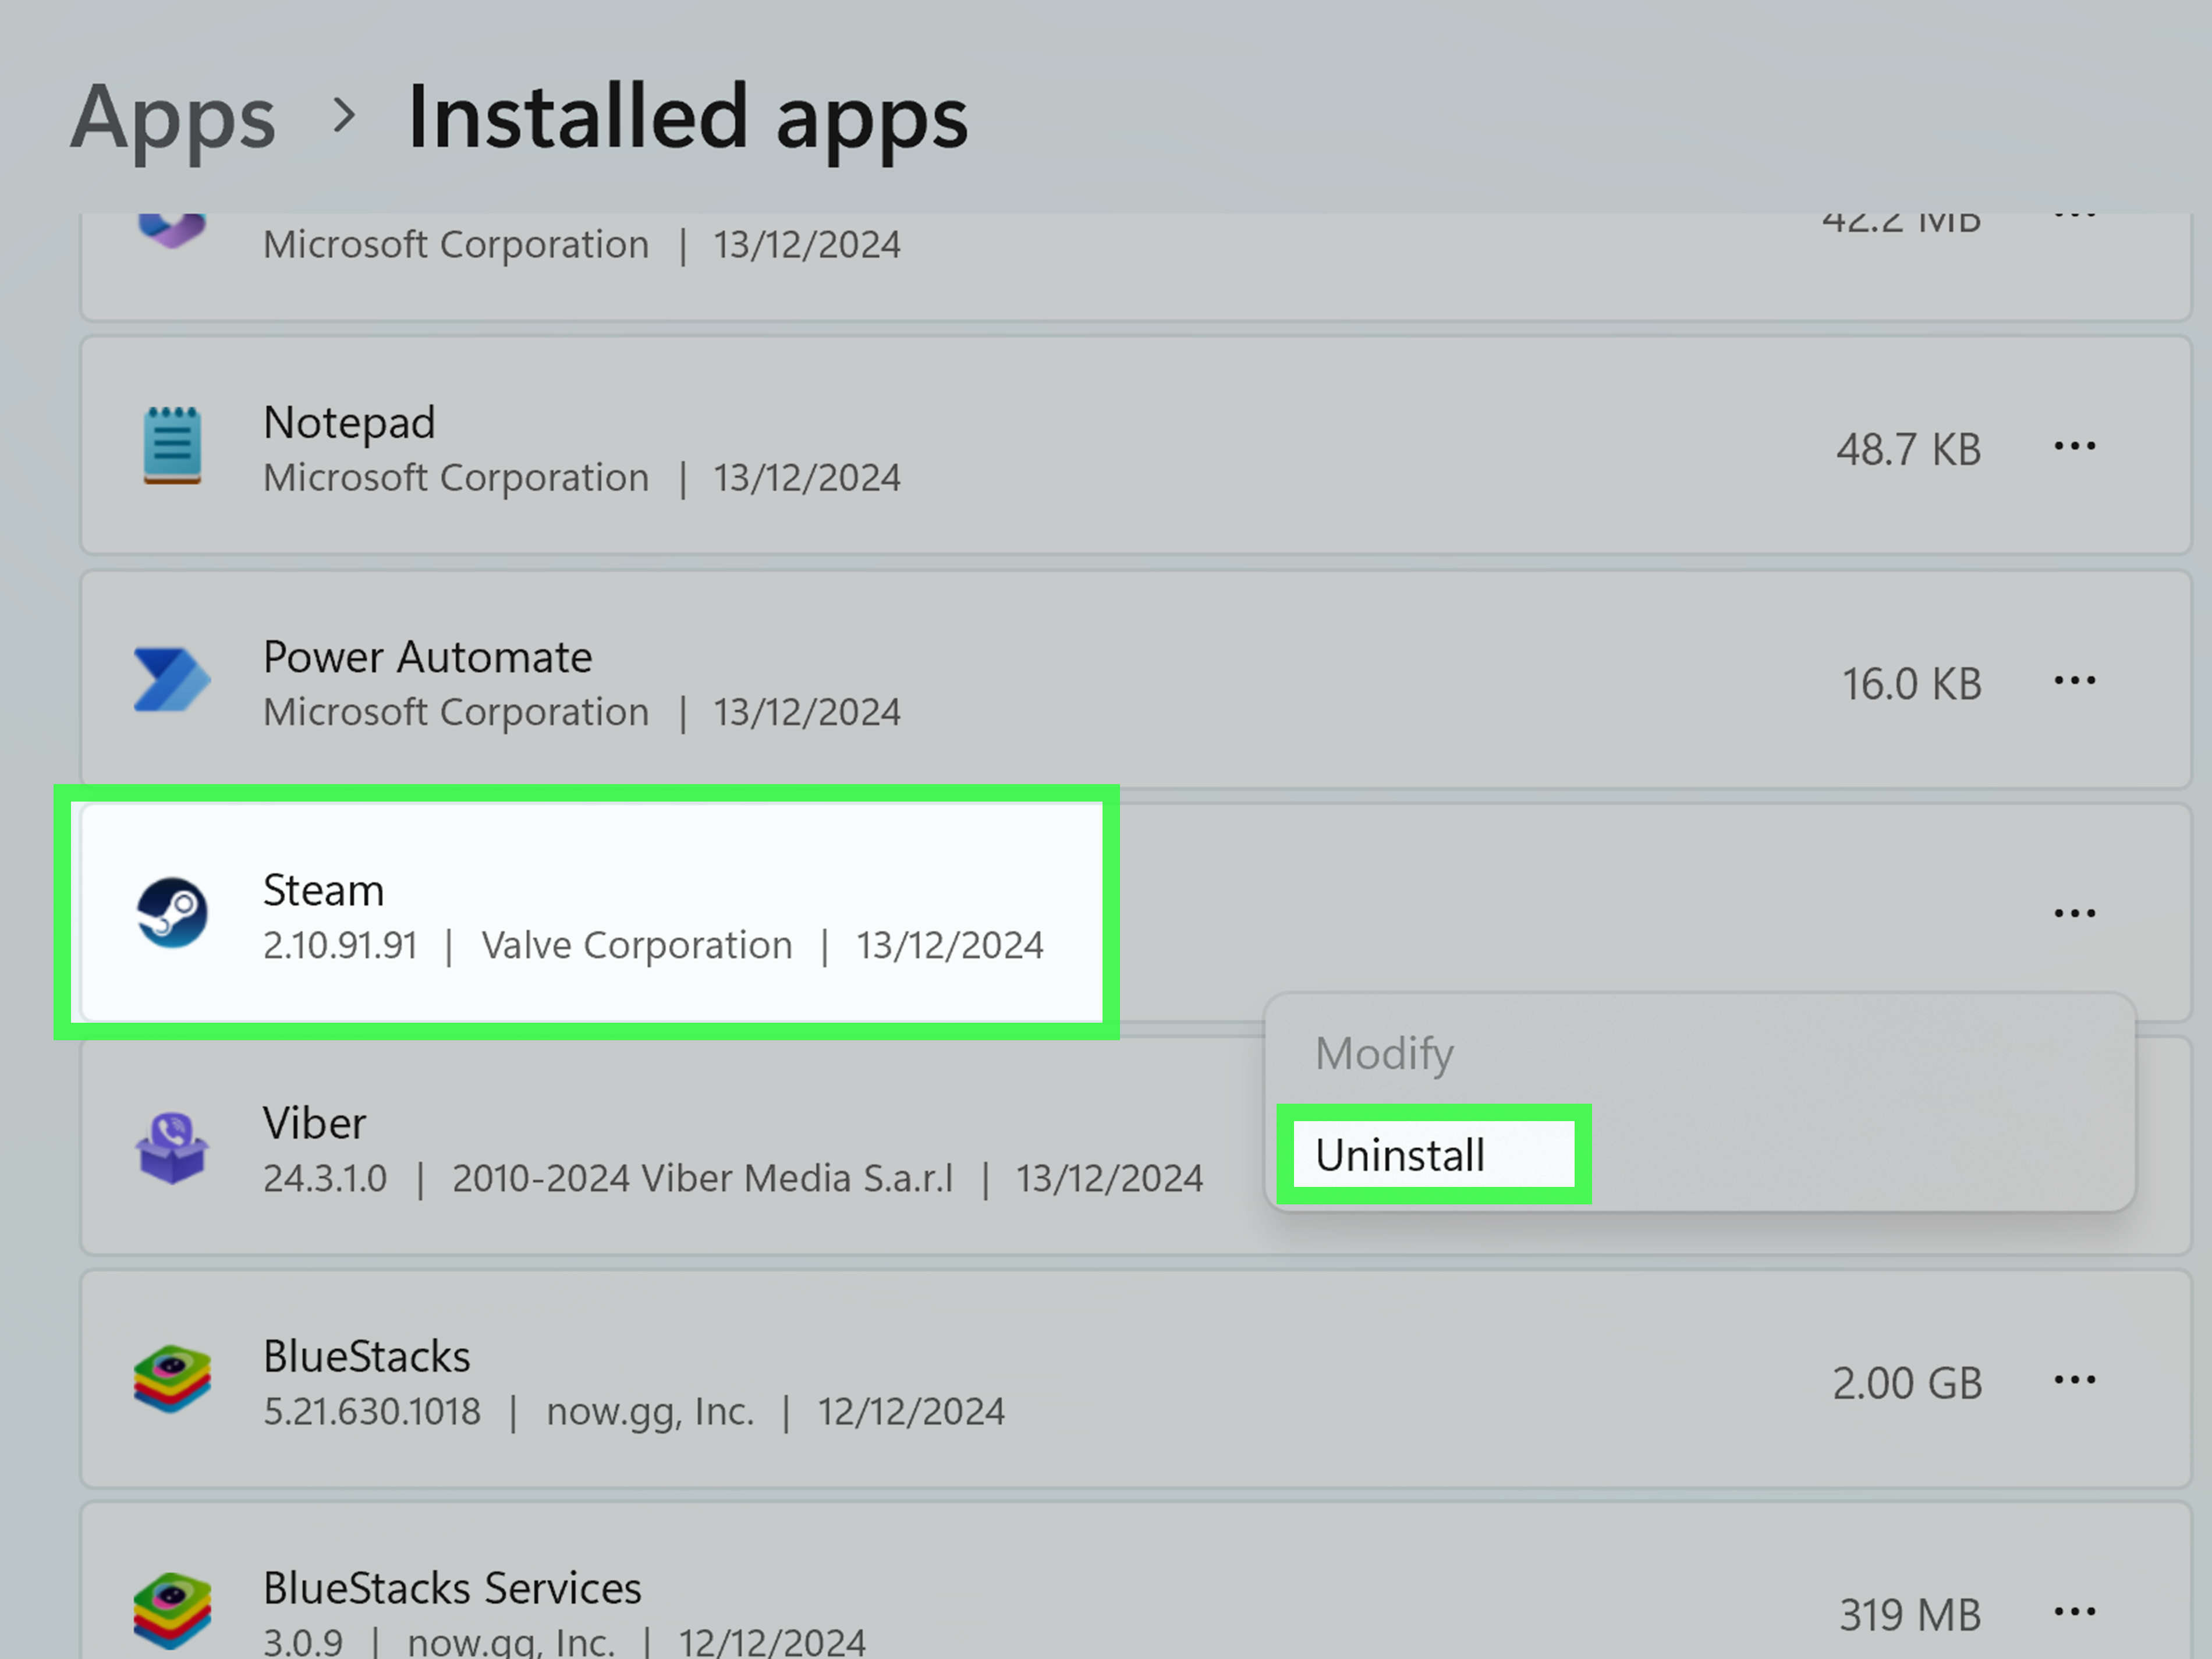Open the options menu for BlueStacks Services

point(2075,1610)
